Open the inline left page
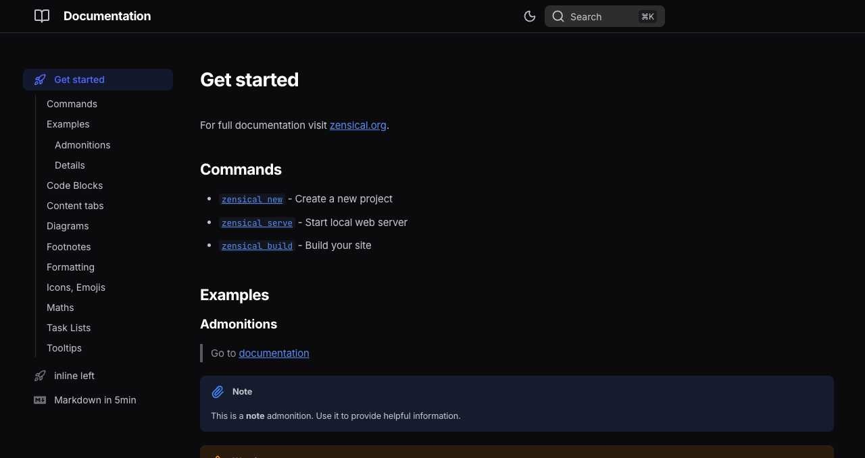The height and width of the screenshot is (458, 865). coord(74,376)
